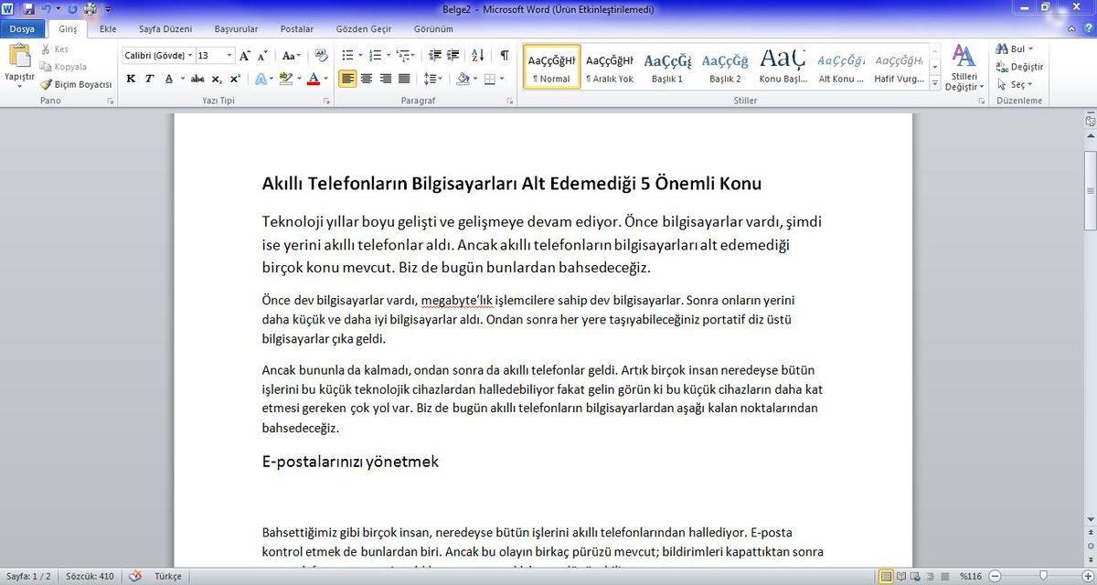Open the font color dropdown arrow
Screen dimensions: 1097x585
point(325,79)
